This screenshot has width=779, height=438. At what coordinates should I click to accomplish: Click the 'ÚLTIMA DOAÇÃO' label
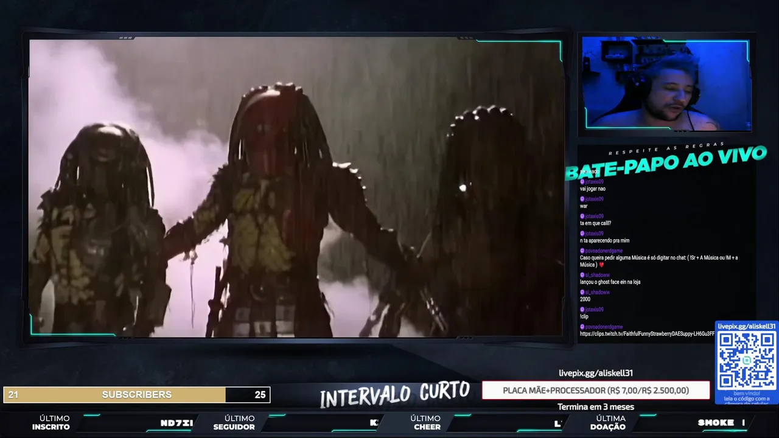pos(608,423)
